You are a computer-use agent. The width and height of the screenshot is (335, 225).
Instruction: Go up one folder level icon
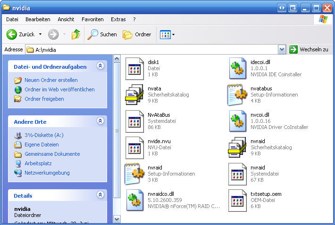click(x=76, y=34)
